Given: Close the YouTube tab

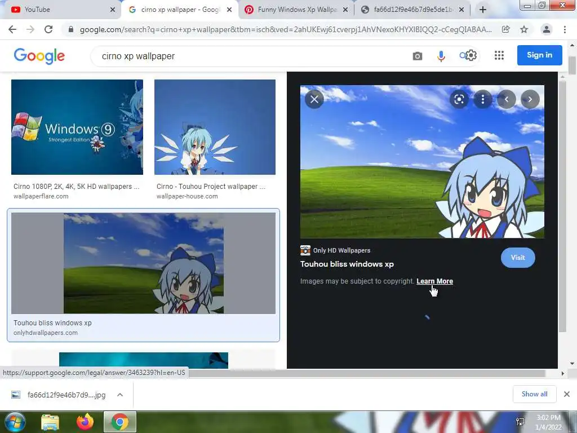Looking at the screenshot, I should [x=113, y=10].
